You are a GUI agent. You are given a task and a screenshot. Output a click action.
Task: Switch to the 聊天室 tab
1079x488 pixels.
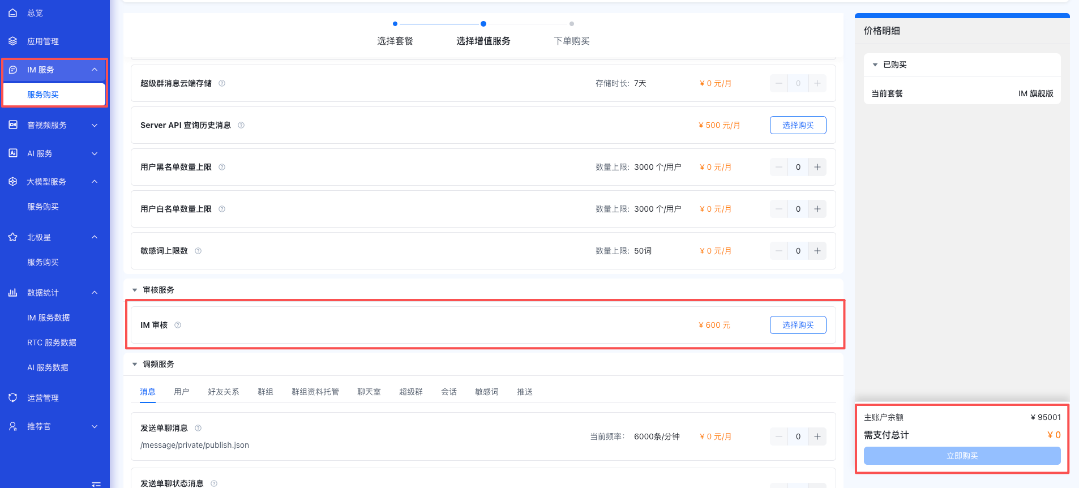pos(369,392)
